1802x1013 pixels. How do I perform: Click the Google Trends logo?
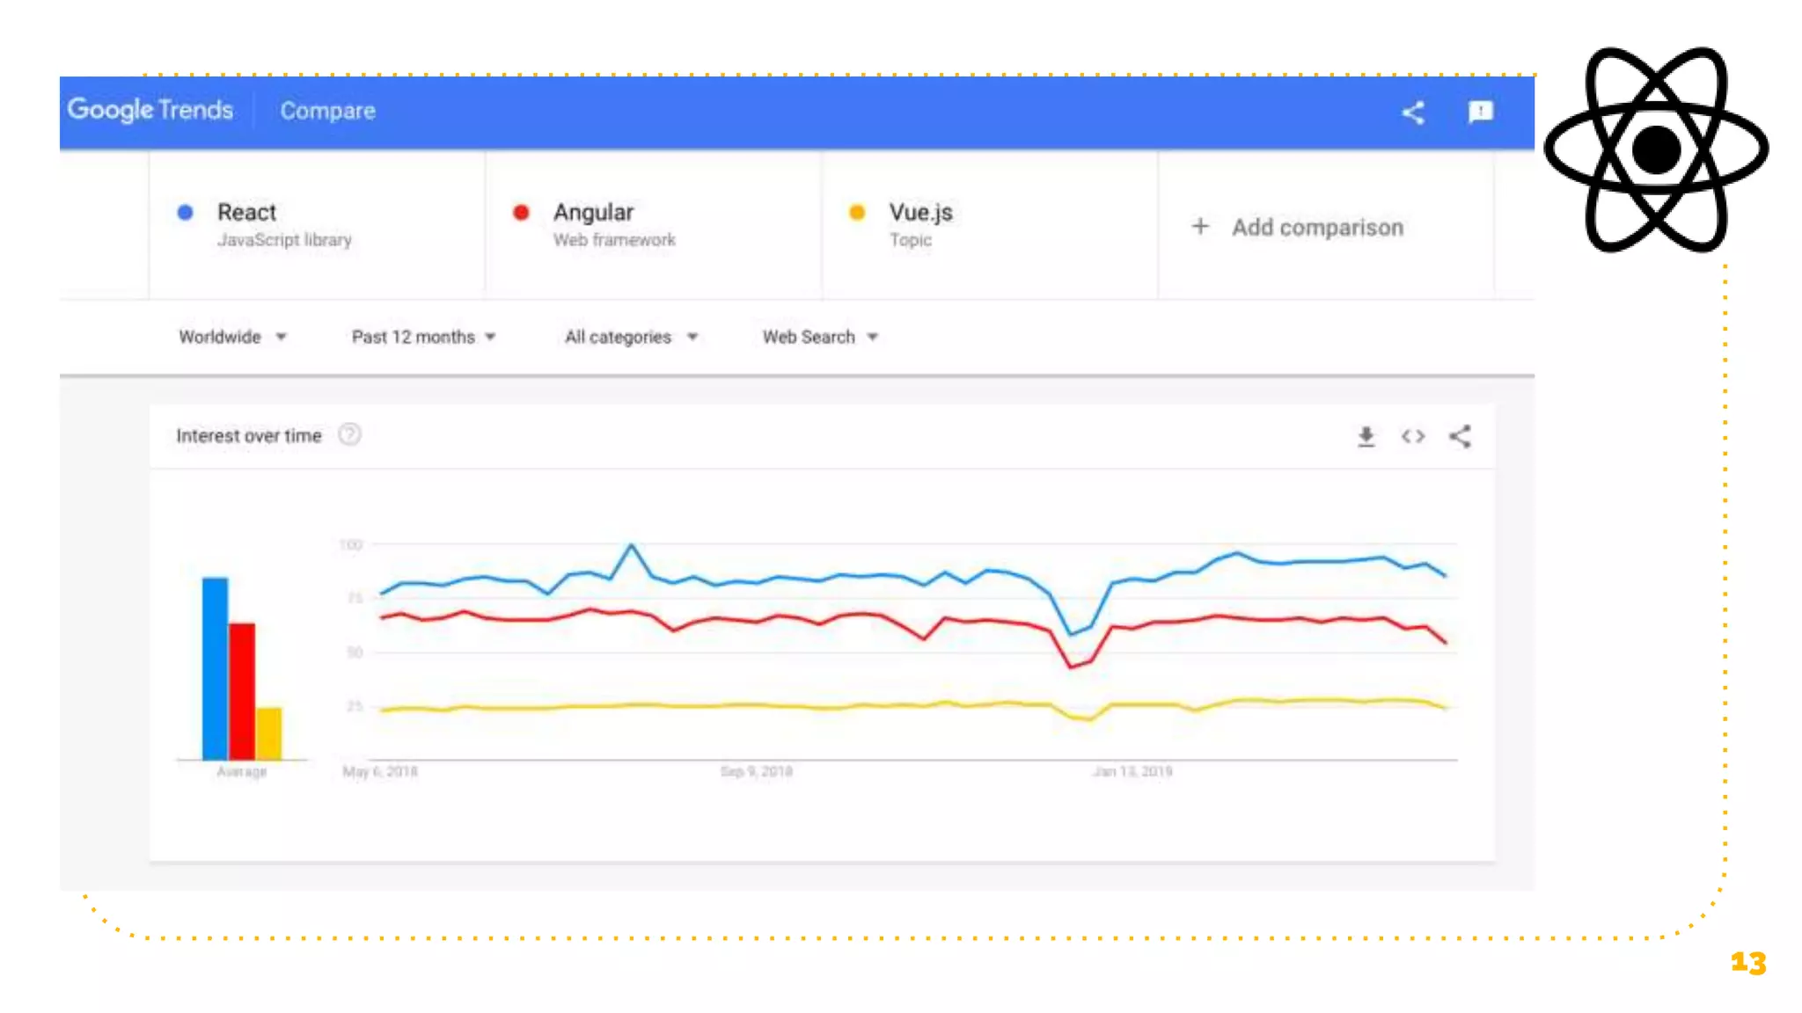[150, 110]
